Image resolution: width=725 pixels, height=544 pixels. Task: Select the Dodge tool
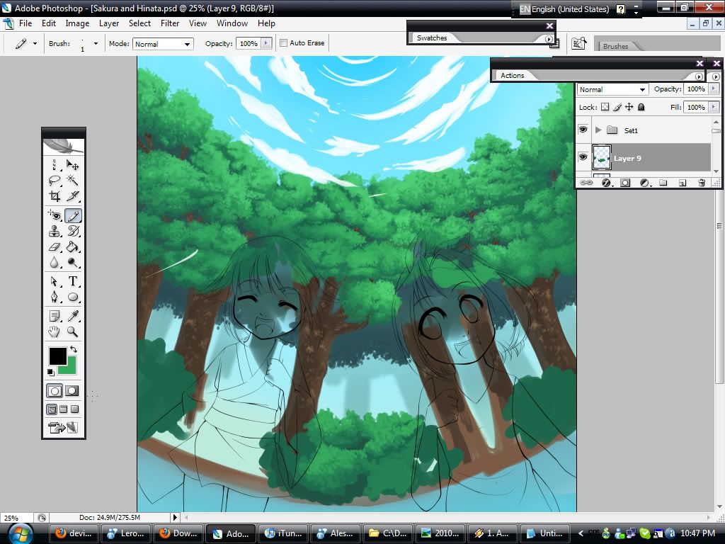click(x=73, y=263)
